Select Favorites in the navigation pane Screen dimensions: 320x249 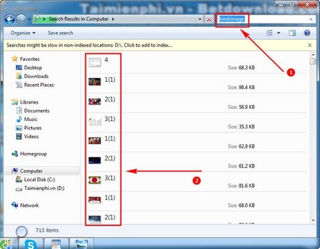click(29, 59)
